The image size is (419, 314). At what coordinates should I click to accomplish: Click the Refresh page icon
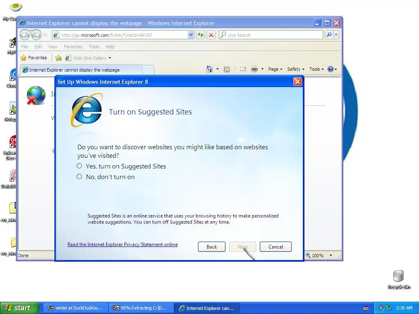point(200,35)
